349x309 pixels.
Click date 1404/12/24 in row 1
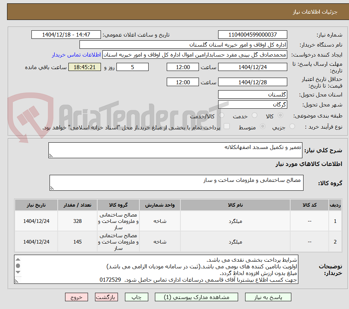tap(36, 221)
